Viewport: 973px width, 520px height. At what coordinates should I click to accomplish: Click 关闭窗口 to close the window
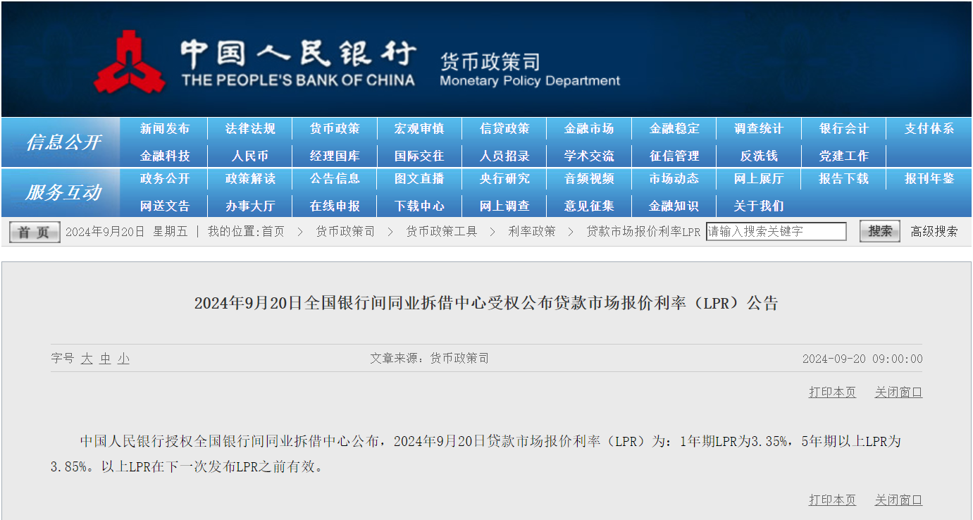pos(898,392)
